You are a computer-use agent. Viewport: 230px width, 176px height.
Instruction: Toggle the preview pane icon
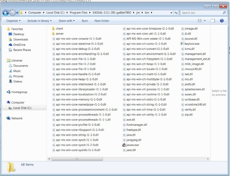pos(213,21)
